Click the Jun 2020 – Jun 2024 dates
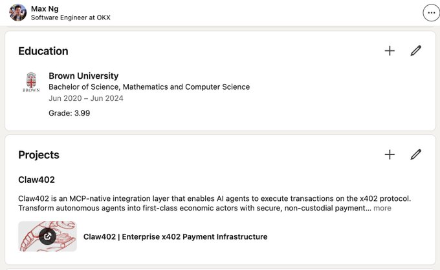The height and width of the screenshot is (270, 440). click(85, 98)
